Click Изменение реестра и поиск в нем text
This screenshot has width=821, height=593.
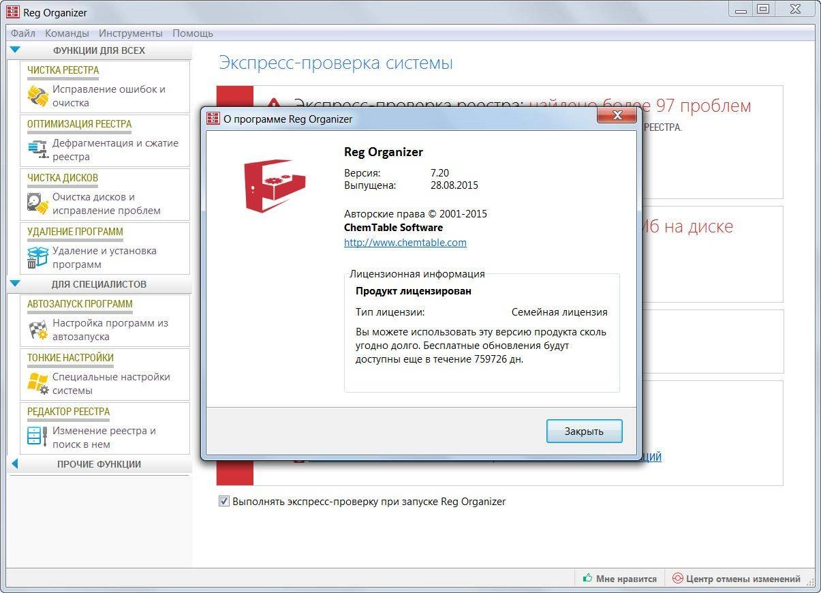(x=104, y=438)
